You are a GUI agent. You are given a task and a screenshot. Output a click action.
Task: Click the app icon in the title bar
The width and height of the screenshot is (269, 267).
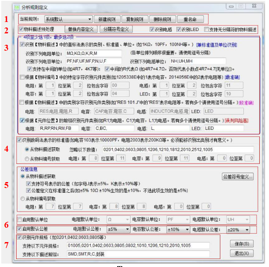tap(16, 7)
